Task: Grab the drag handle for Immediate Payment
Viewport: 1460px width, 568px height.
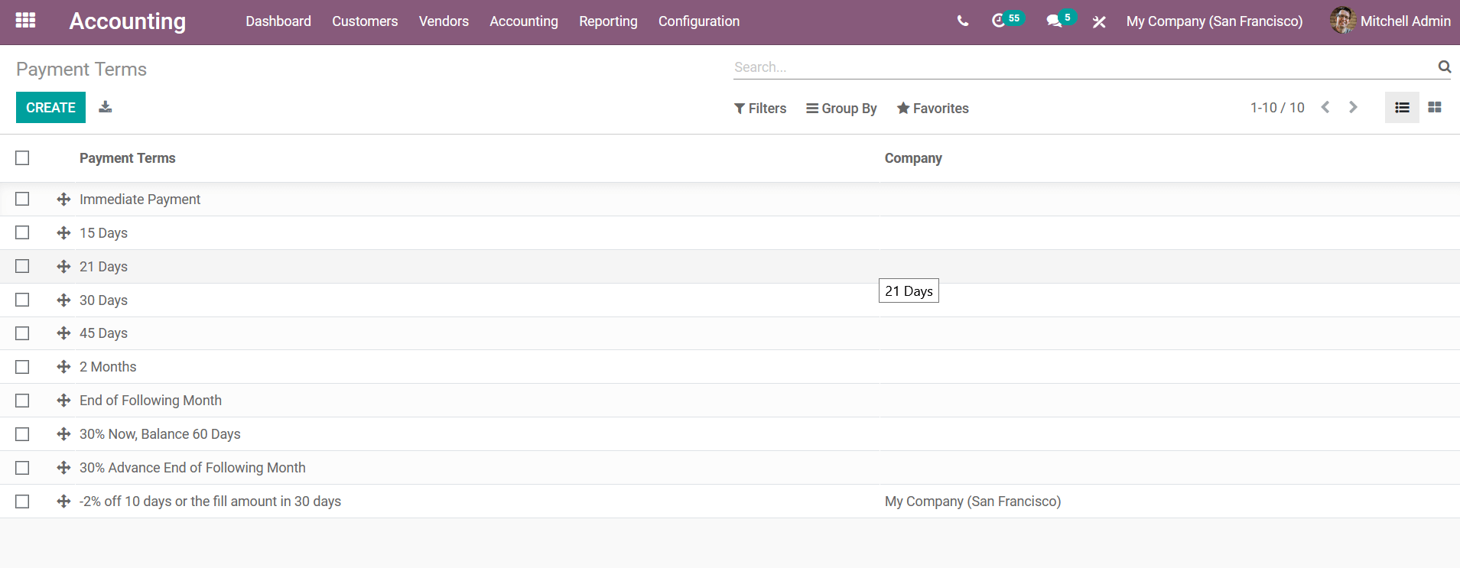Action: 63,200
